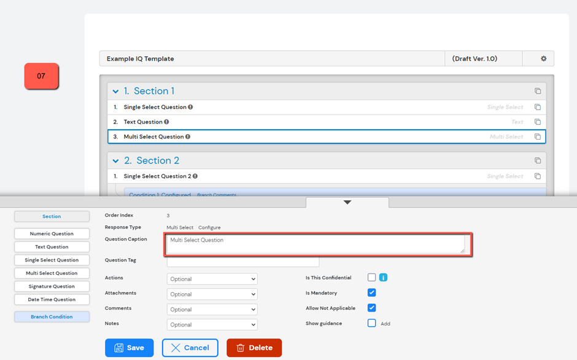The height and width of the screenshot is (360, 577).
Task: Collapse the bottom editor panel arrow
Action: (347, 202)
